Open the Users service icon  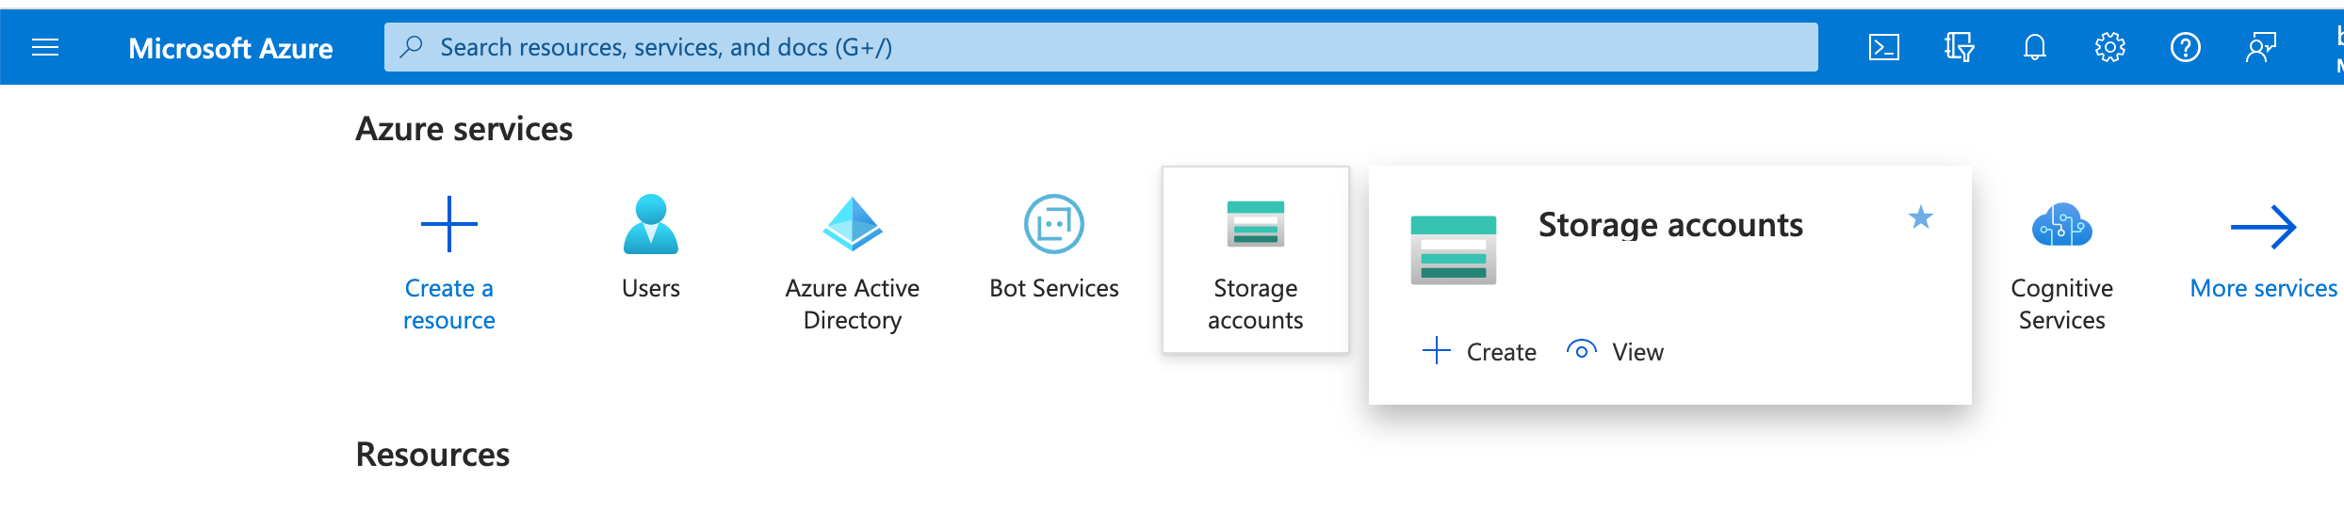point(651,224)
